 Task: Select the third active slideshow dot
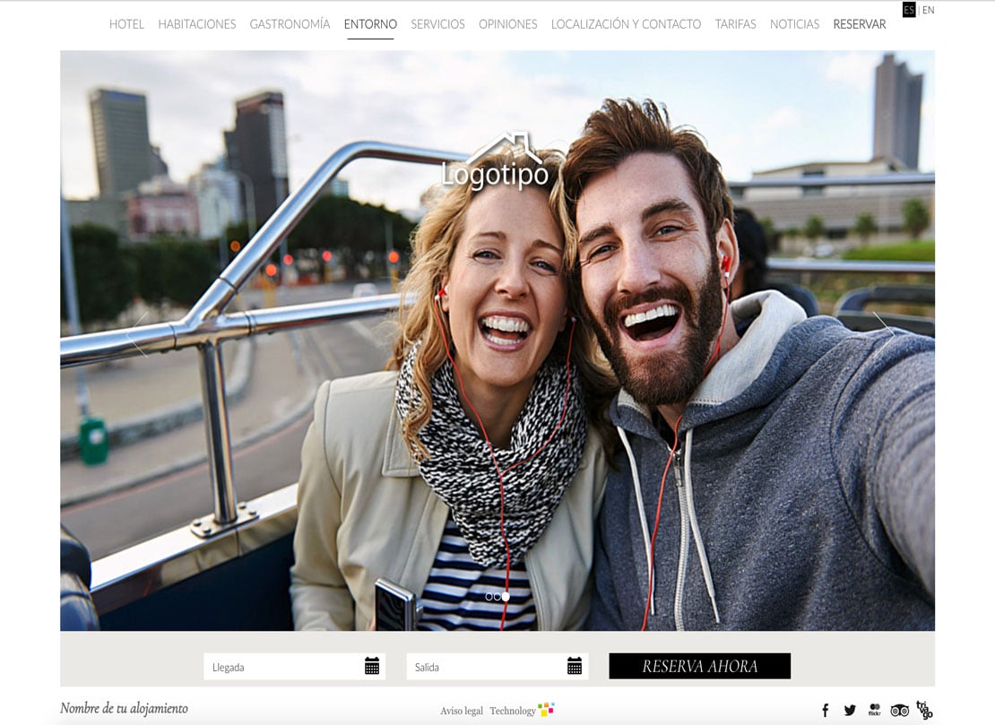[506, 597]
